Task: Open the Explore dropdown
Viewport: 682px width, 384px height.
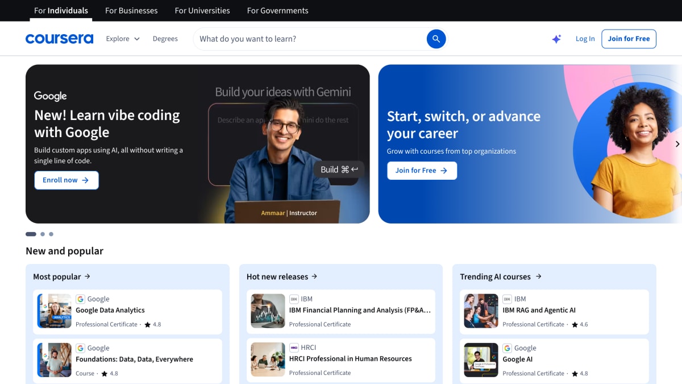Action: pyautogui.click(x=123, y=39)
